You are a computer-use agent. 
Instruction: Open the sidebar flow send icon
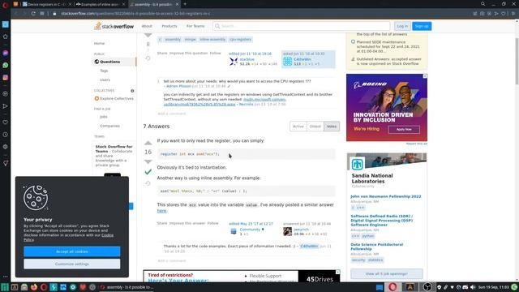[6, 106]
